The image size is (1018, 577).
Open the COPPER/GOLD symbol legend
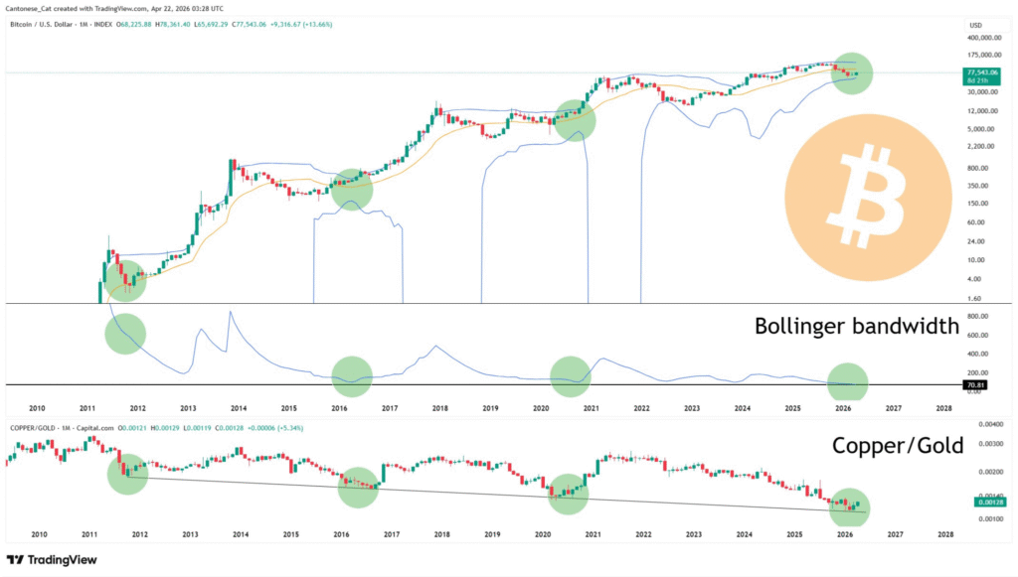coord(28,427)
